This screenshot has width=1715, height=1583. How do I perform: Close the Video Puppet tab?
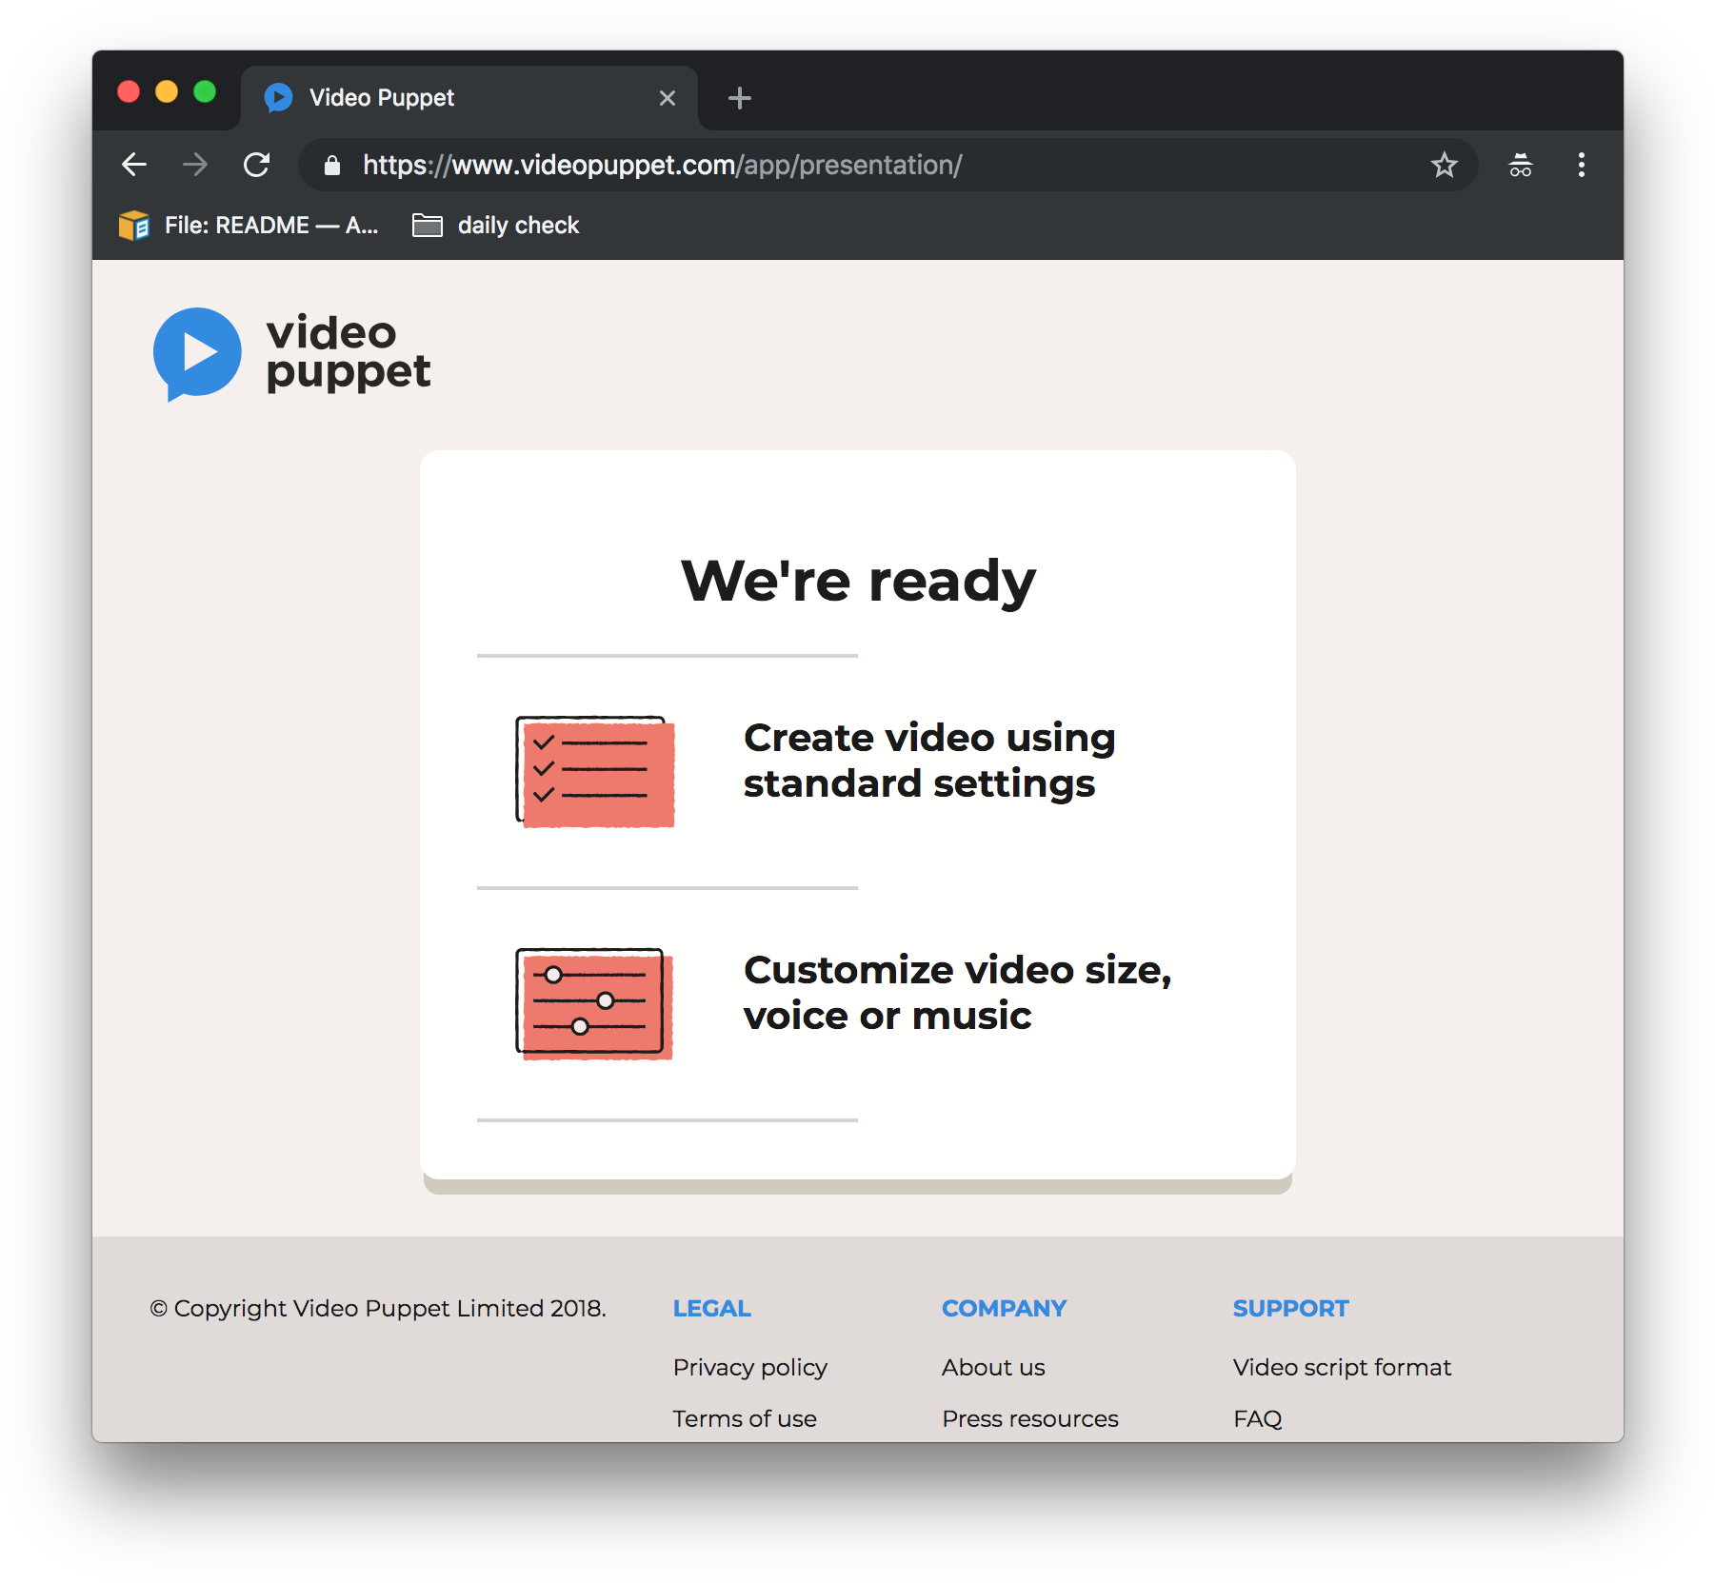click(668, 98)
